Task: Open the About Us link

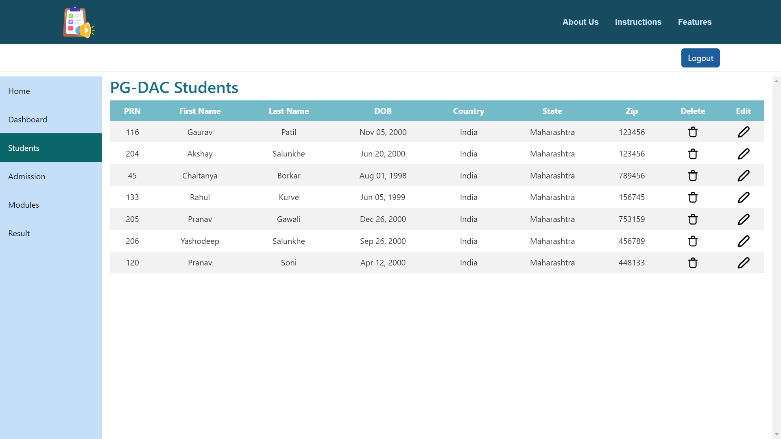Action: coord(580,22)
